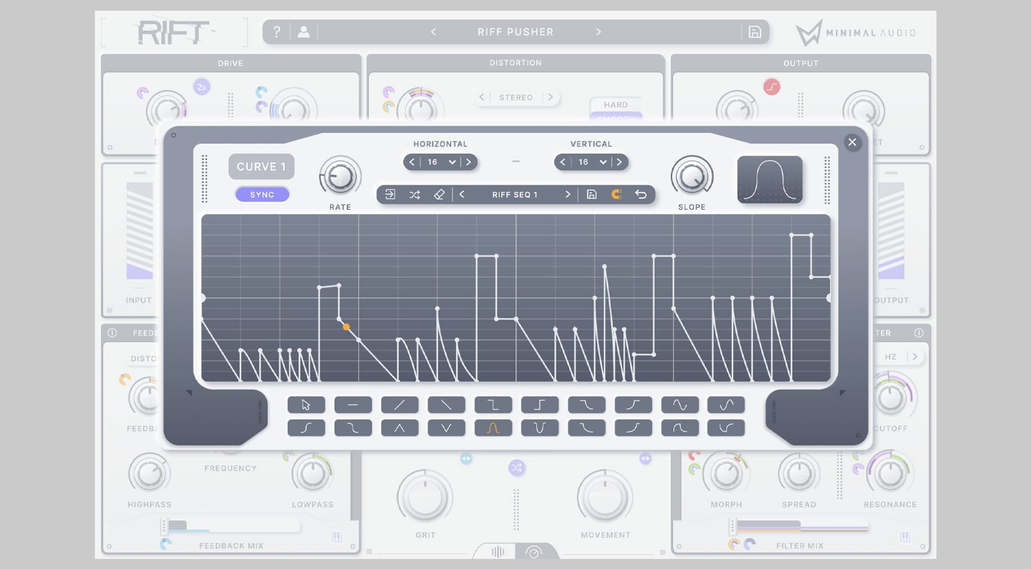Toggle the orange snap magnet

[617, 195]
